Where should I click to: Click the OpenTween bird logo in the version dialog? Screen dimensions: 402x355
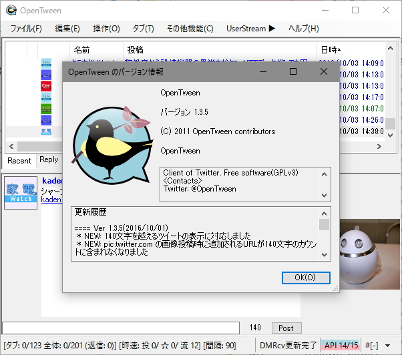click(x=112, y=145)
